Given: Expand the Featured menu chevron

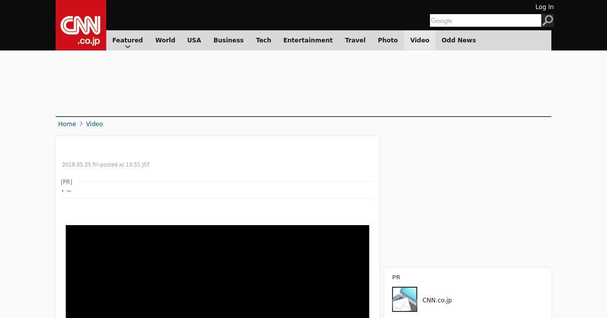Looking at the screenshot, I should pyautogui.click(x=127, y=47).
